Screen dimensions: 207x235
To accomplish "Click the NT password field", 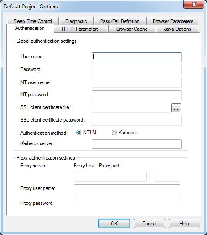I will point(137,95).
